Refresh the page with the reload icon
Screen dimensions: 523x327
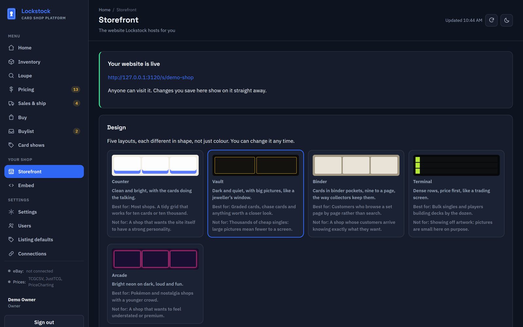coord(491,20)
